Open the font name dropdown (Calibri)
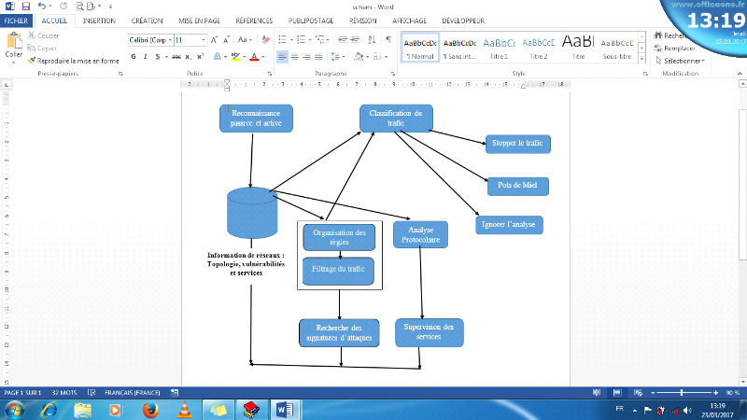Screen dimensions: 747x420 point(149,40)
